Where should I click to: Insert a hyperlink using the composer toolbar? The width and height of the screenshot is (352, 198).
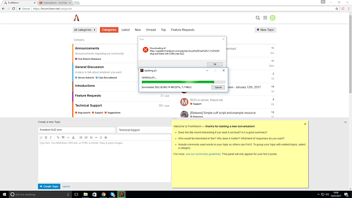point(58,137)
